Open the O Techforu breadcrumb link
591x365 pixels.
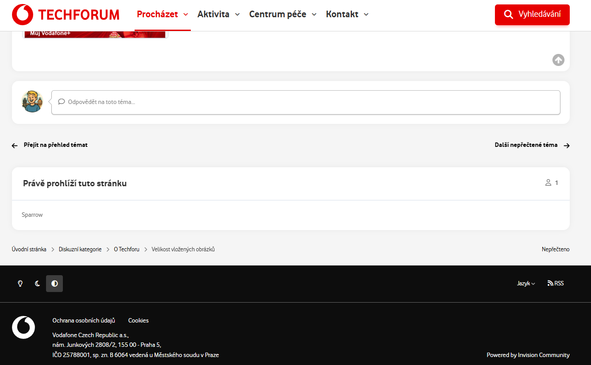click(x=127, y=250)
